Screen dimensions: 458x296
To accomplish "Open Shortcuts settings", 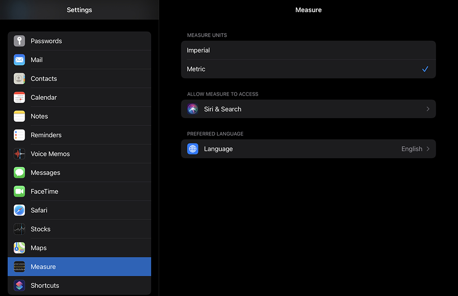I will point(80,285).
